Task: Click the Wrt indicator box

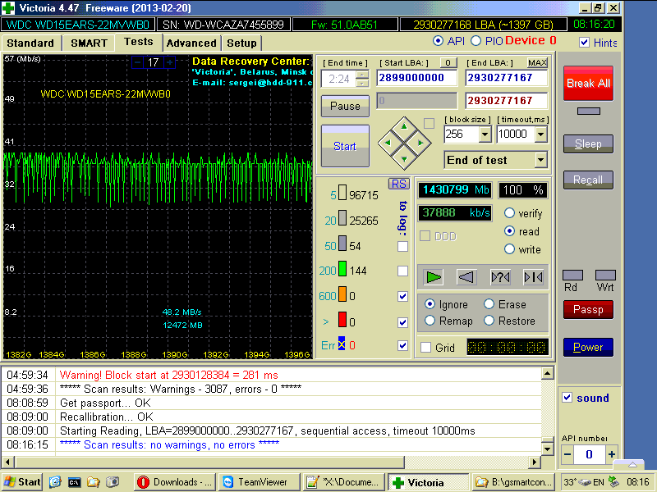Action: (605, 275)
